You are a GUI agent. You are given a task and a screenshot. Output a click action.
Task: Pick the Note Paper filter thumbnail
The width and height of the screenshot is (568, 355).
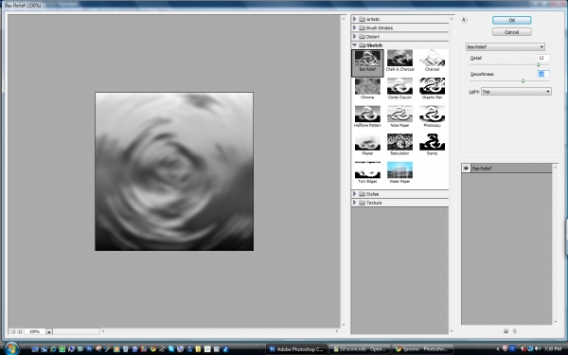coord(399,115)
